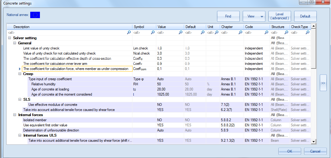This screenshot has height=158, width=331.
Task: Click the Symbol filter magnifier icon
Action: tap(153, 33)
